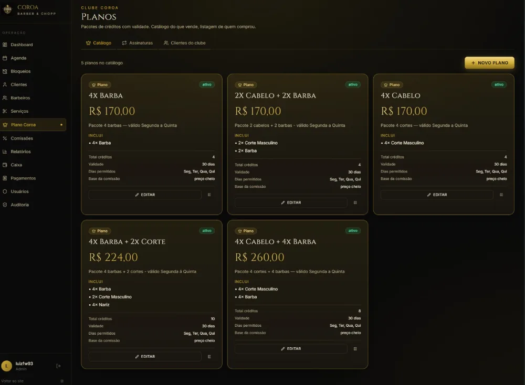Select the Catálogo tab
Image resolution: width=525 pixels, height=385 pixels.
[99, 43]
